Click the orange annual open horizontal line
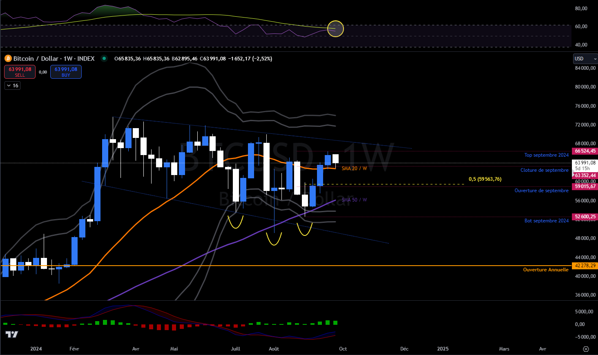The image size is (598, 355). pyautogui.click(x=286, y=266)
